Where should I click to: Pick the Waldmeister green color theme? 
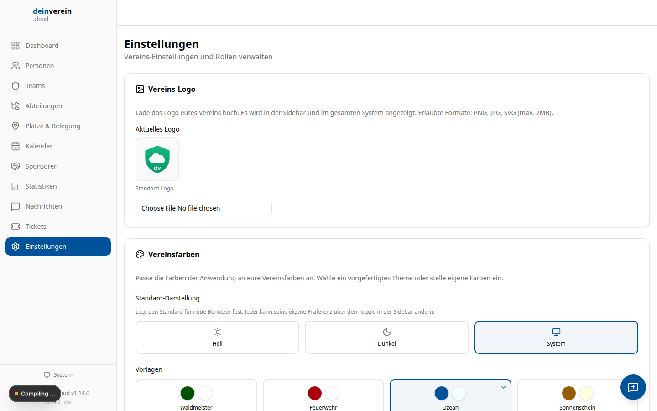coord(196,395)
